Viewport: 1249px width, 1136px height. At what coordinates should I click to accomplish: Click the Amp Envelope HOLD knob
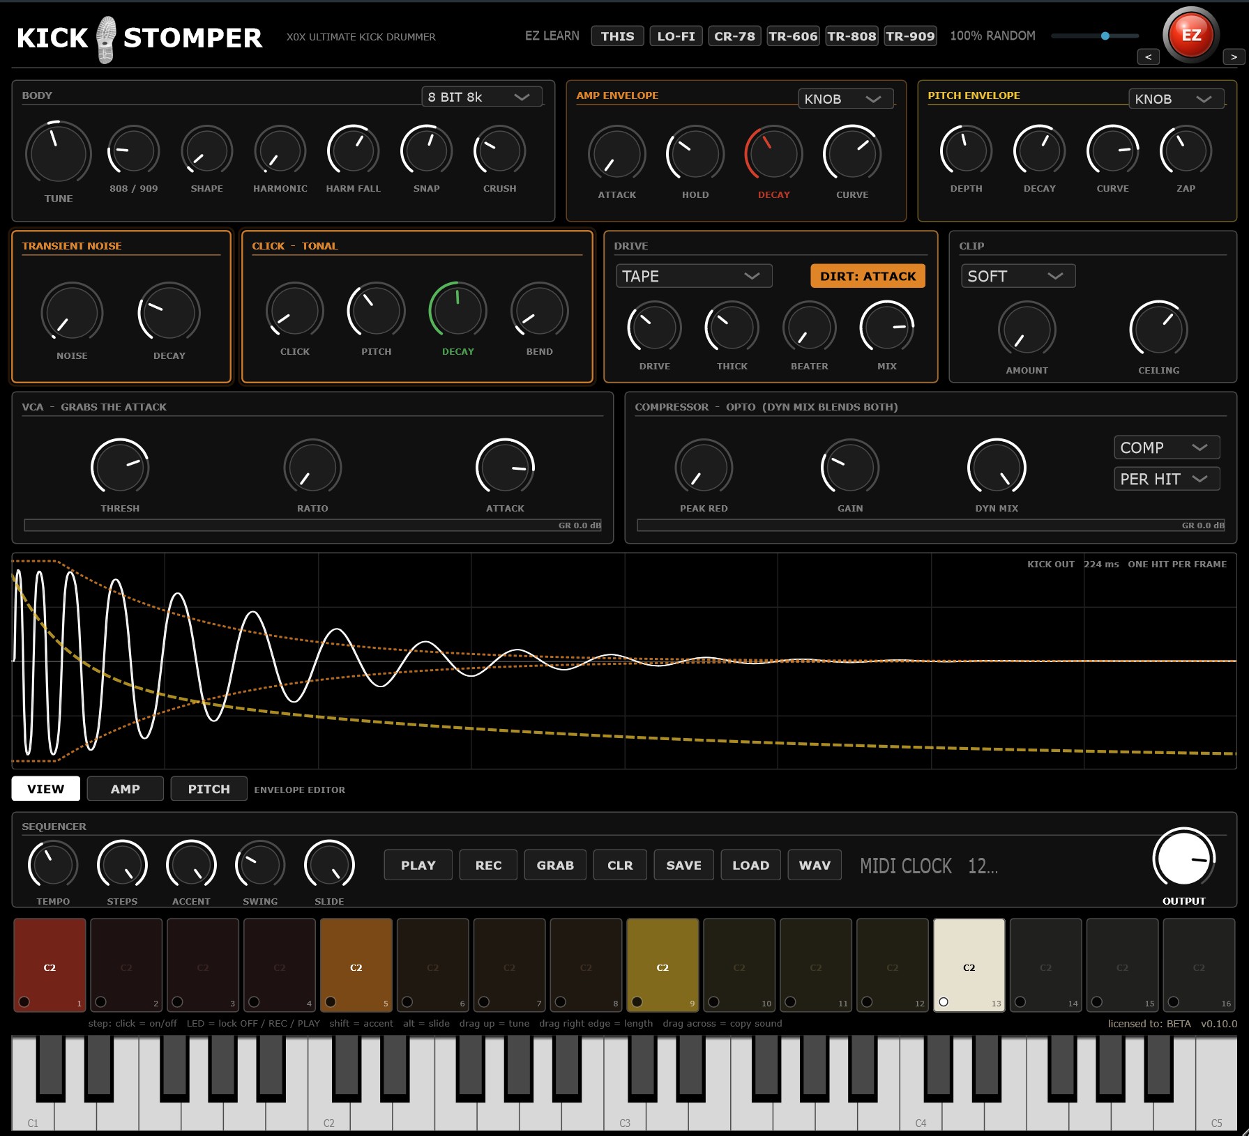point(695,154)
